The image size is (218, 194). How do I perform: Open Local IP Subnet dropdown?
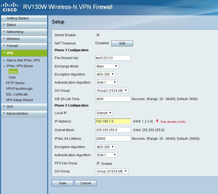104,113
